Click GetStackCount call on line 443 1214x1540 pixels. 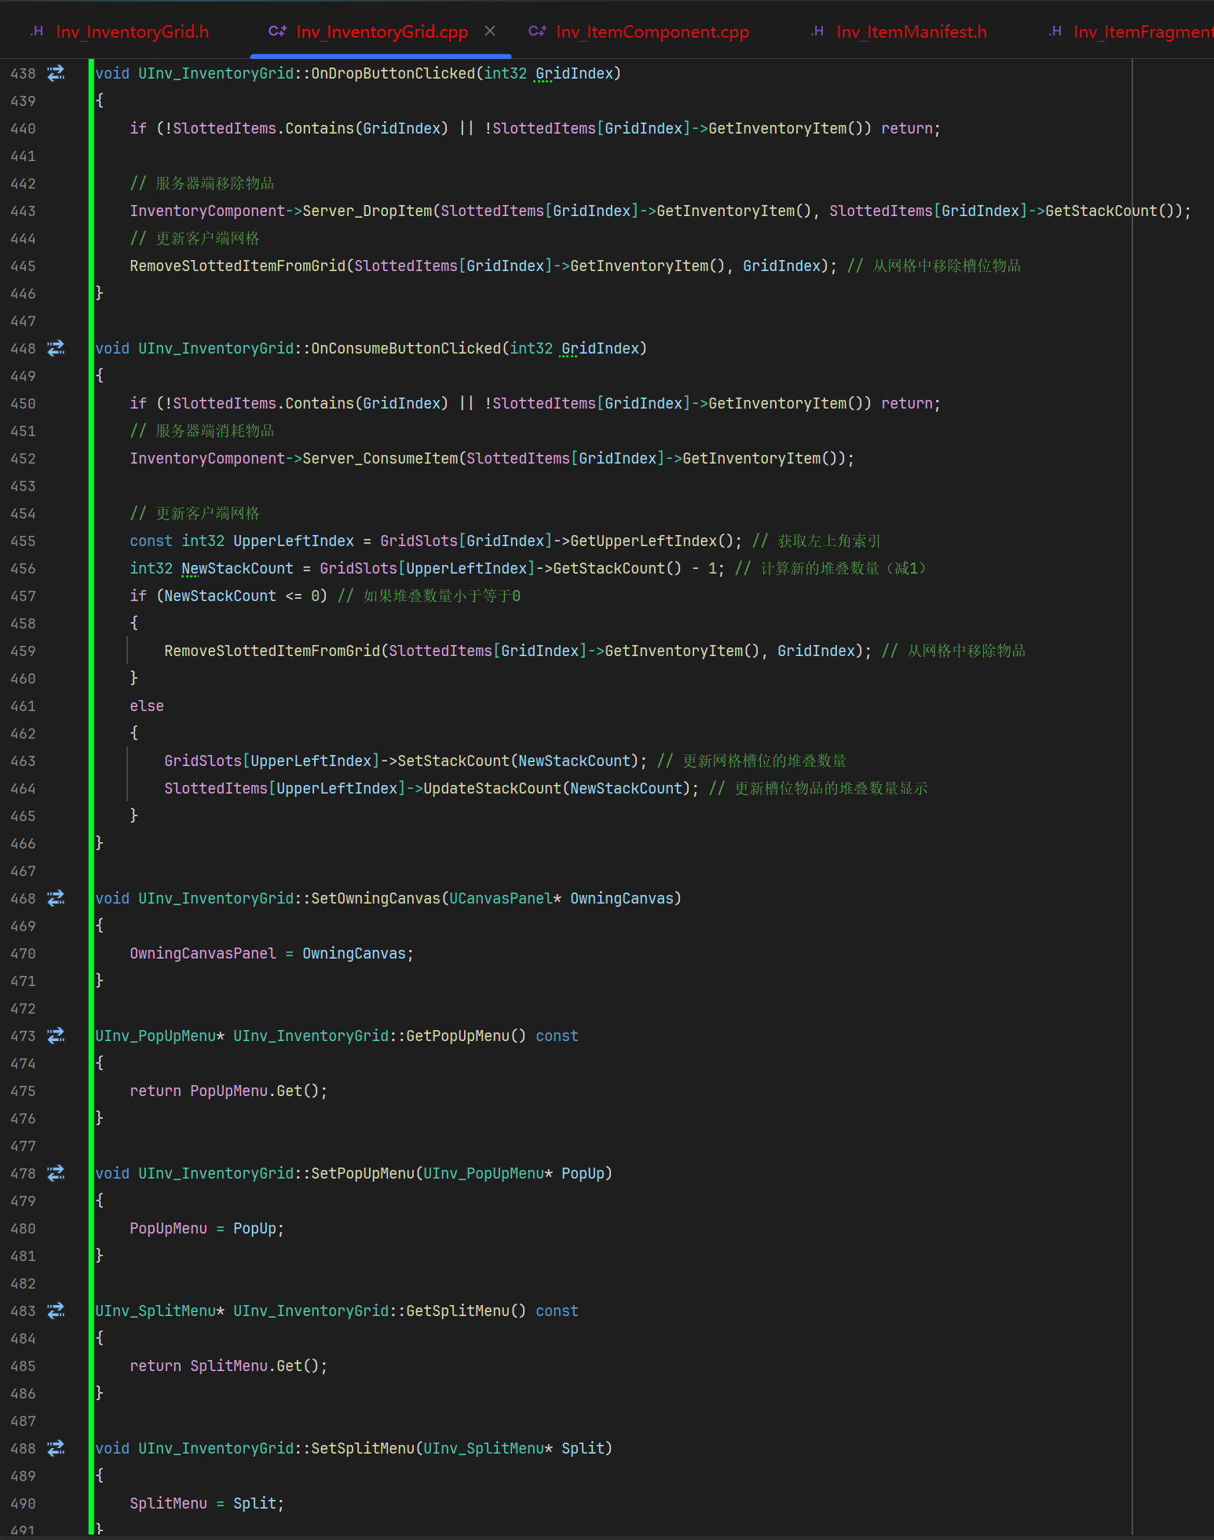point(1102,211)
